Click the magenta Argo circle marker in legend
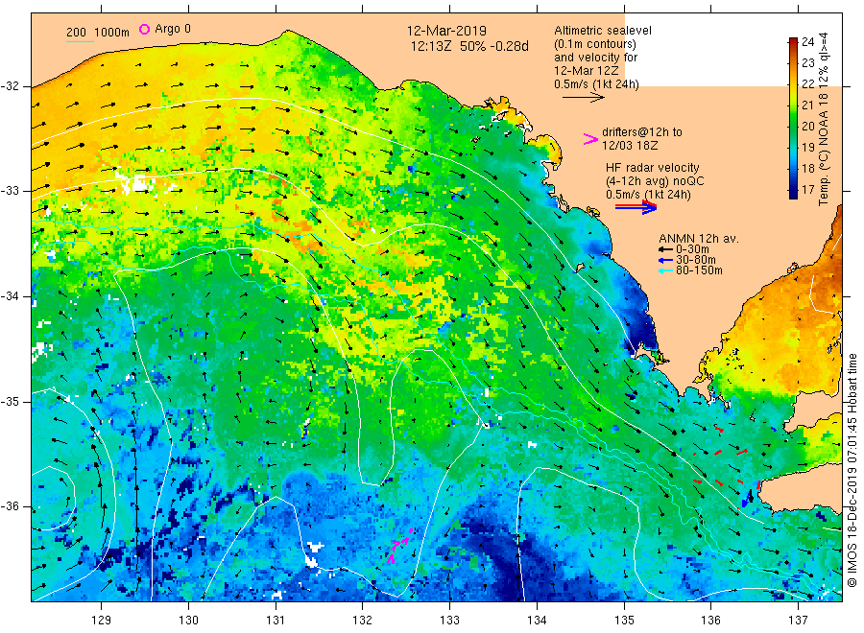This screenshot has width=864, height=633. click(x=144, y=29)
